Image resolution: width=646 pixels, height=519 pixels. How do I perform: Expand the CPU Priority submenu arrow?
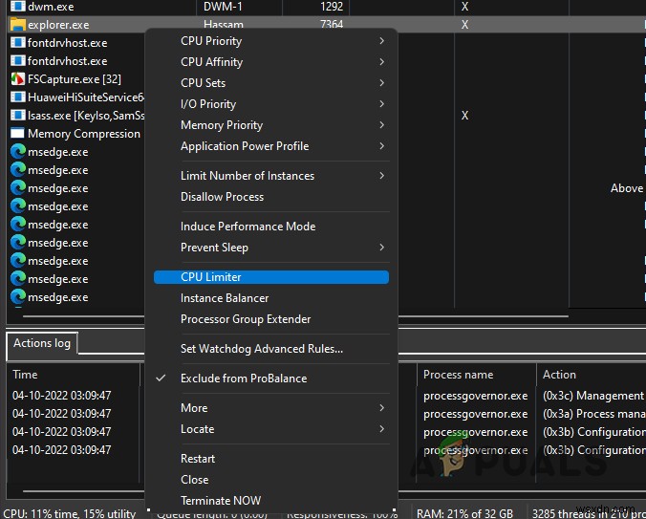click(381, 41)
